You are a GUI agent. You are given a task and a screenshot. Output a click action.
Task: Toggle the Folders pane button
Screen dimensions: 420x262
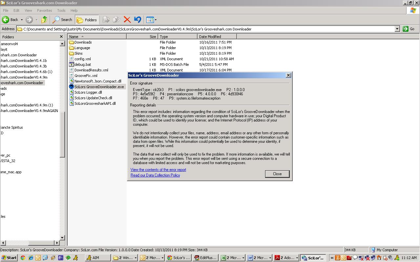point(87,20)
